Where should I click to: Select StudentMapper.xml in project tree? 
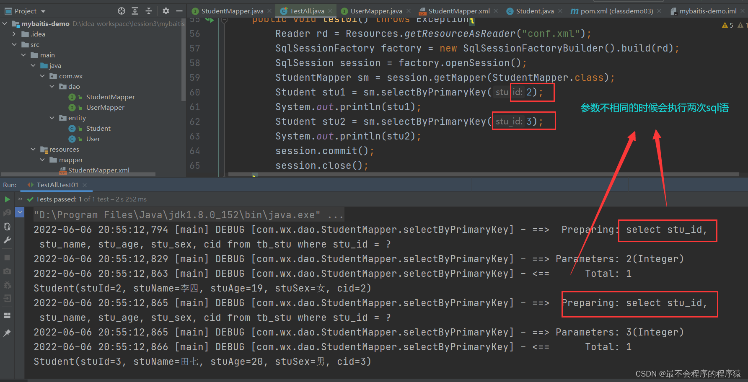coord(98,170)
